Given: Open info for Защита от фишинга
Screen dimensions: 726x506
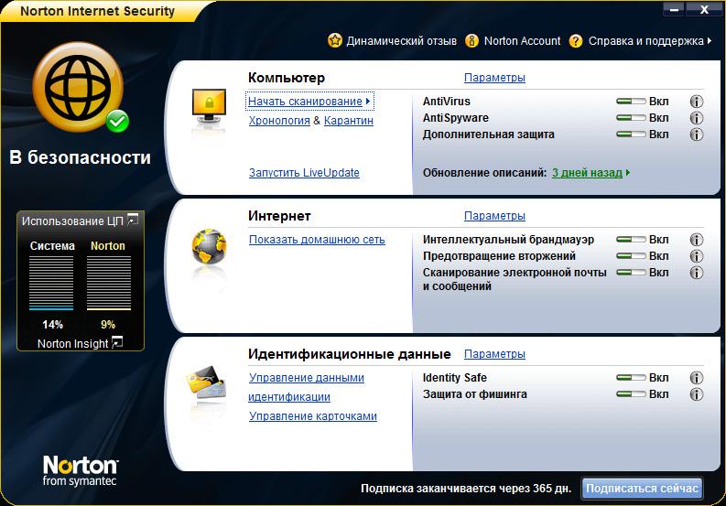Looking at the screenshot, I should pos(697,394).
